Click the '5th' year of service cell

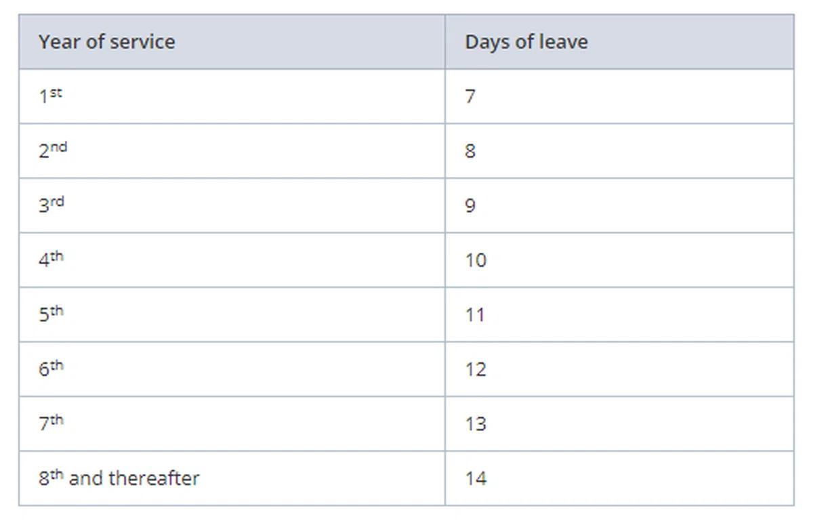coord(51,314)
